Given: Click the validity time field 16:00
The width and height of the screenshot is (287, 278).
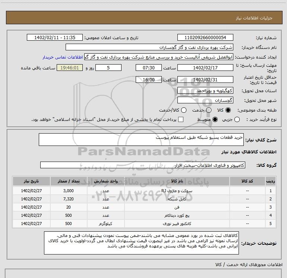Looking at the screenshot, I should pyautogui.click(x=149, y=79).
